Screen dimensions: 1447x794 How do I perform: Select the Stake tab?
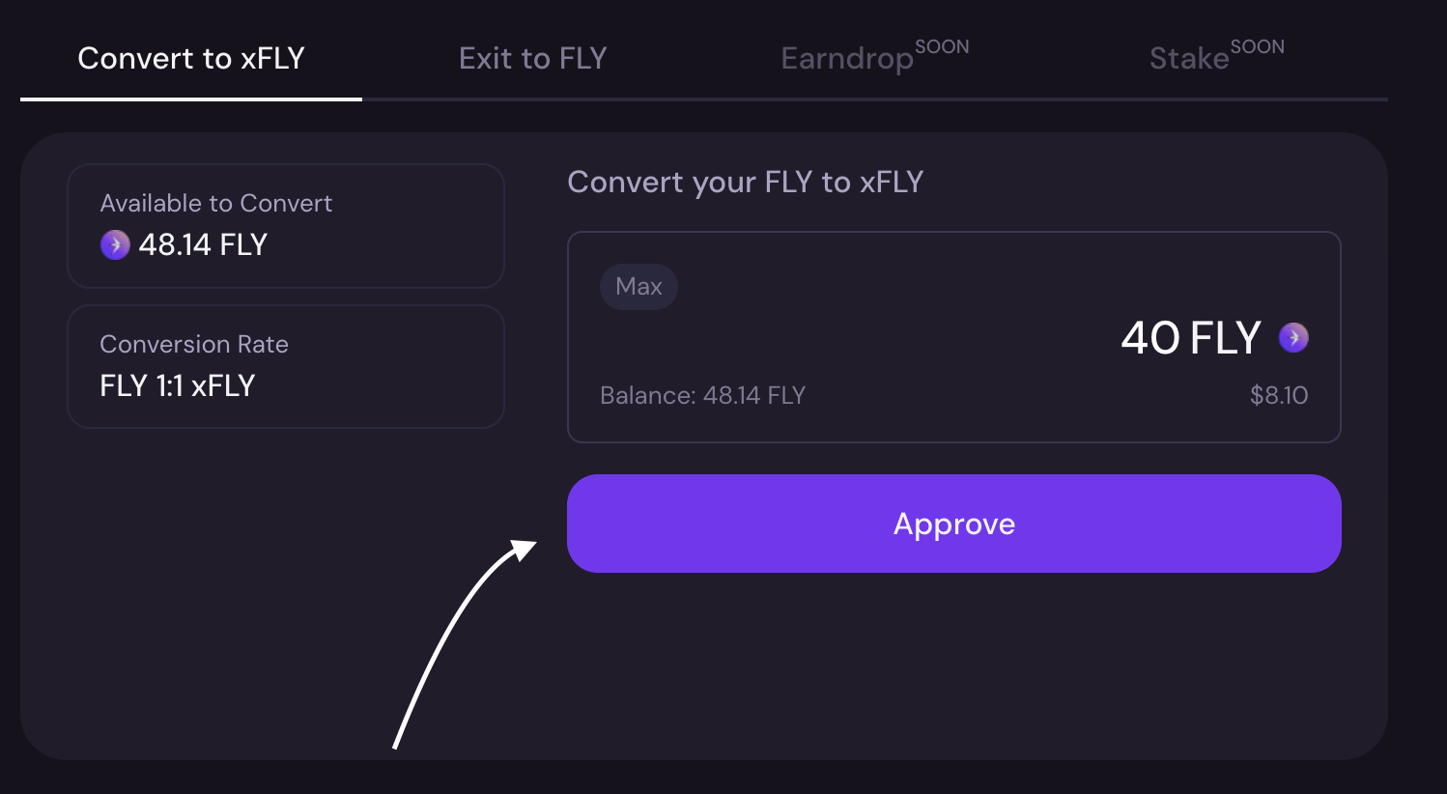[1189, 59]
